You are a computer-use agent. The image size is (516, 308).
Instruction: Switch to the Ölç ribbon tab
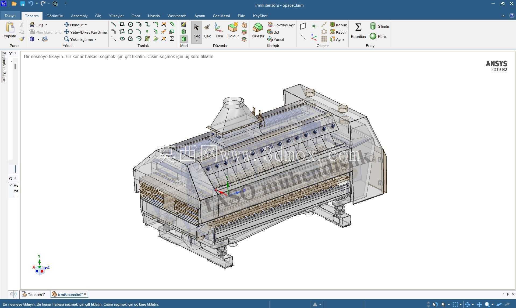click(98, 16)
